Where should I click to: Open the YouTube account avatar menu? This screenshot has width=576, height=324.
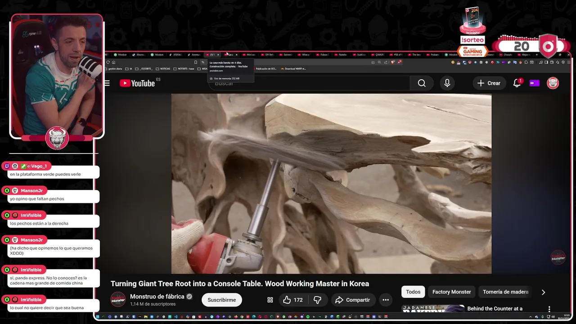coord(553,83)
